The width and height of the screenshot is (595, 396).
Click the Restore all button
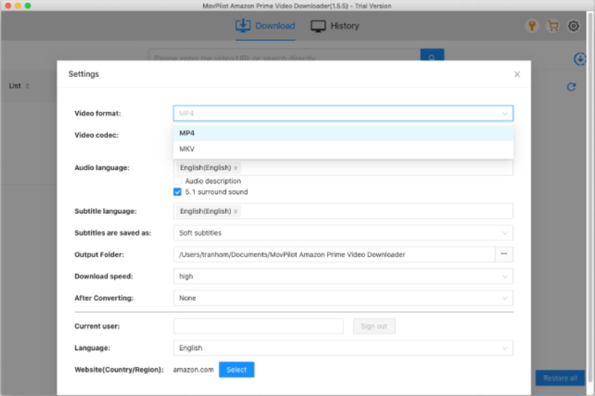tap(560, 378)
